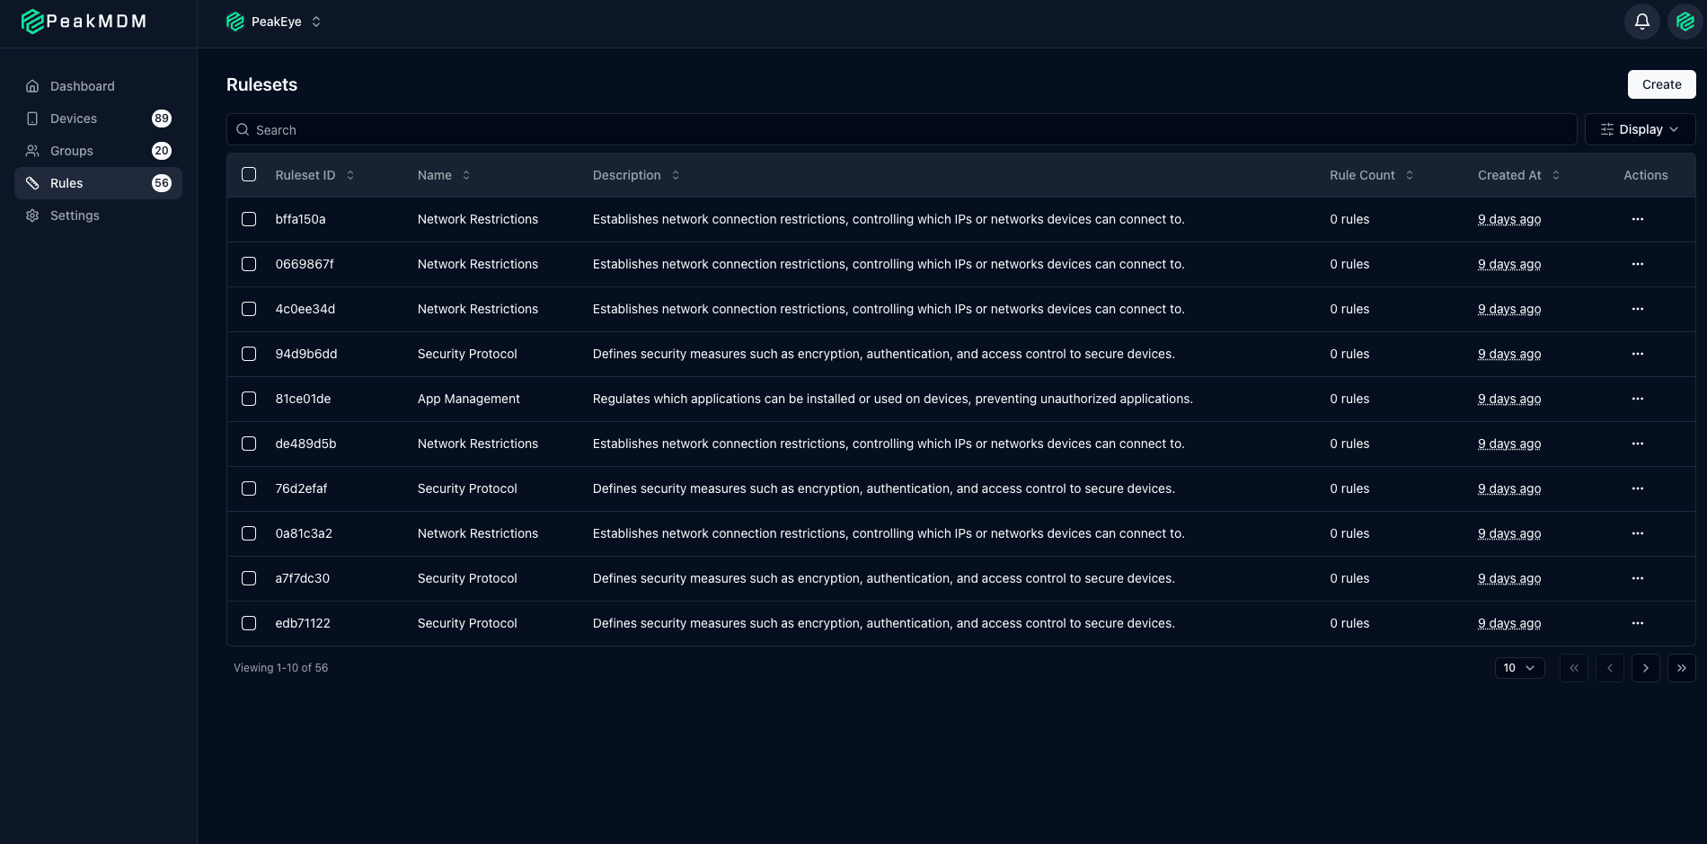This screenshot has height=844, width=1707.
Task: Click the Devices phone icon
Action: 32,119
